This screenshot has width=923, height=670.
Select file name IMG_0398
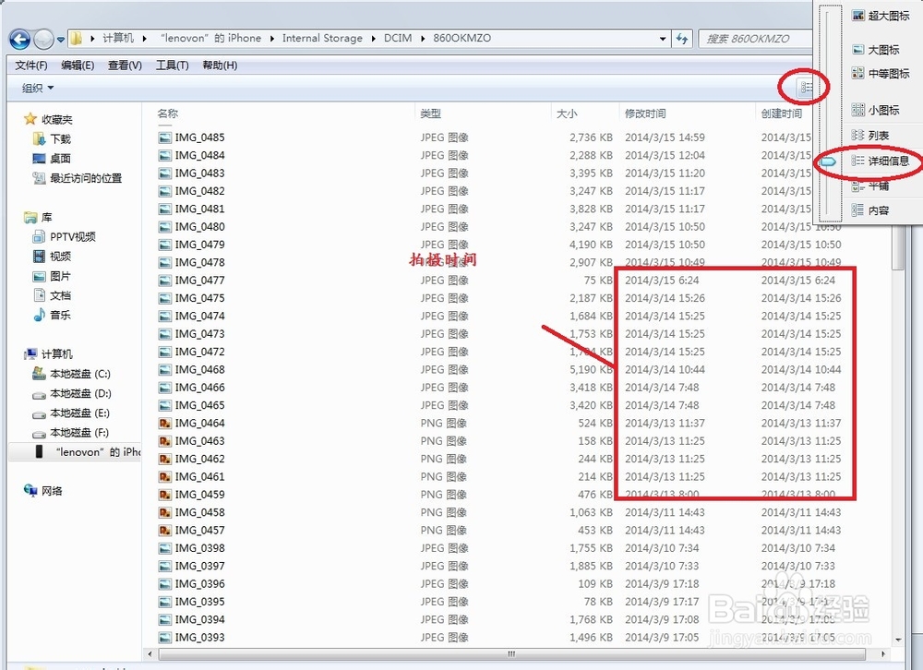[x=199, y=548]
